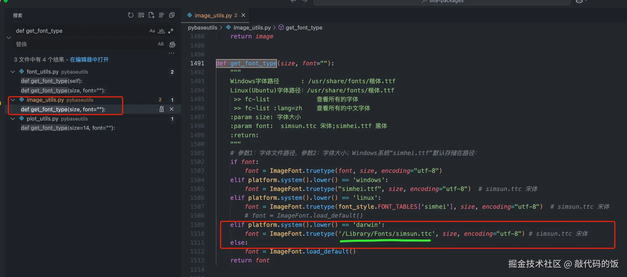Open result 'def get_font_type(size=14, font=""):'
Image resolution: width=627 pixels, height=277 pixels.
(68, 128)
